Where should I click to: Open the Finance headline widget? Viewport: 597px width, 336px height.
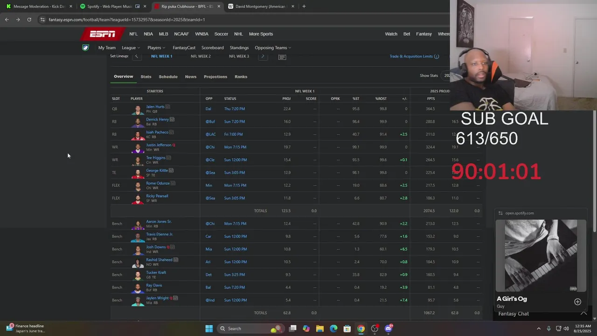(x=26, y=329)
